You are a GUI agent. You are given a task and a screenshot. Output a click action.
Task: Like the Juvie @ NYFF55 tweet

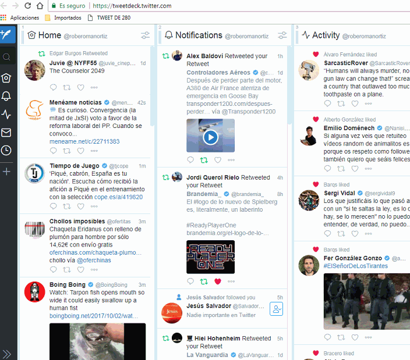(80, 87)
